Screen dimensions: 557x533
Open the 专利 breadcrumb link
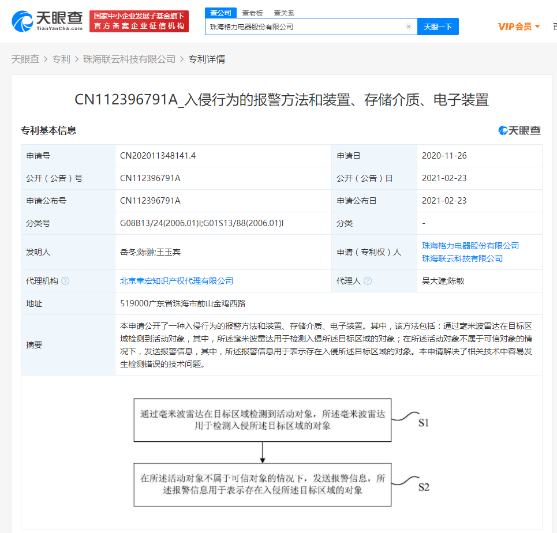coord(61,59)
